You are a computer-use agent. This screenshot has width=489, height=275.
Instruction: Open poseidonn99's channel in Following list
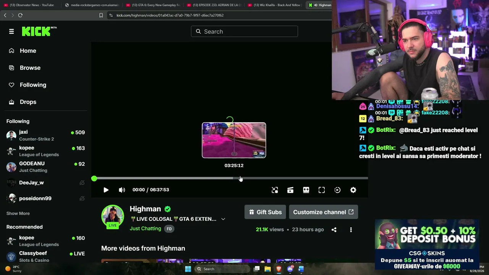pos(46,198)
